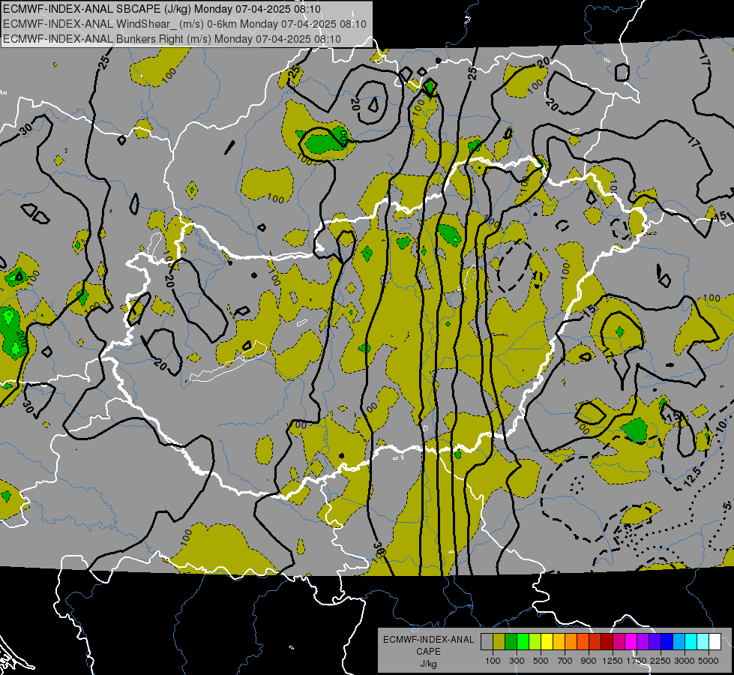
Task: Click the amber swatch left of the 700 tick
Action: point(559,642)
